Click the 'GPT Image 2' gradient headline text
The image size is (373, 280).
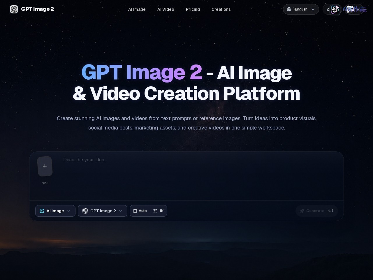pyautogui.click(x=142, y=72)
